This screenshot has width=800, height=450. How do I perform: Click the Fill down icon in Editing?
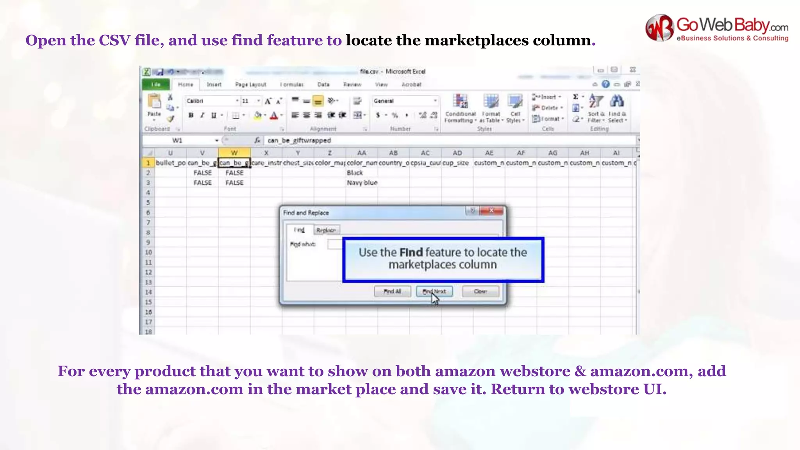pos(576,108)
